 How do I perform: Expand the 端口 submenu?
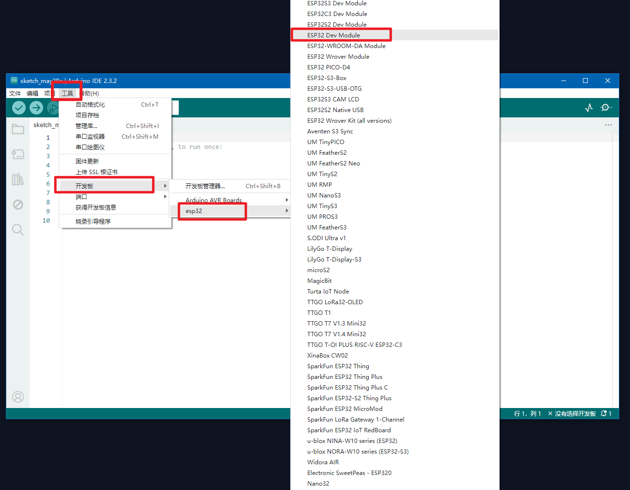(x=115, y=196)
